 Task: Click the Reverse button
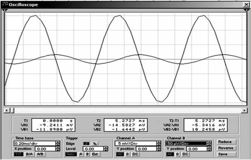pyautogui.click(x=226, y=148)
